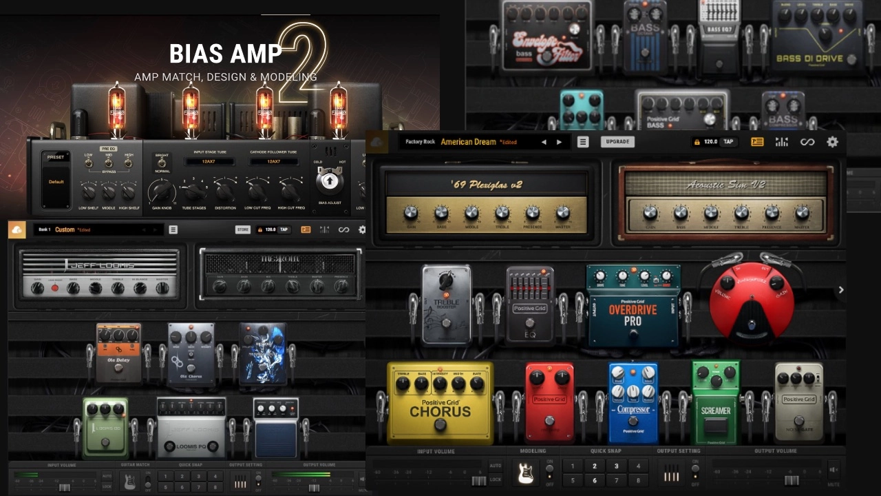The width and height of the screenshot is (881, 496).
Task: Select the LOOMIS PQ pedal
Action: (x=191, y=427)
